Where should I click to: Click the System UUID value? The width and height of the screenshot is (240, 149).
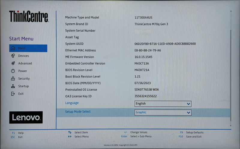point(165,44)
